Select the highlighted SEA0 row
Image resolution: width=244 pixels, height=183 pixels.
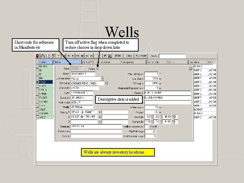(46, 82)
